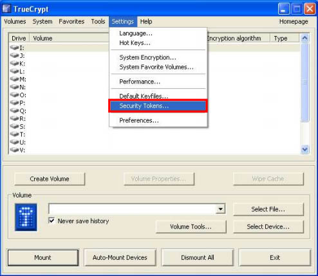Click the TrueCrypt title bar icon
This screenshot has width=318, height=276.
[6, 8]
